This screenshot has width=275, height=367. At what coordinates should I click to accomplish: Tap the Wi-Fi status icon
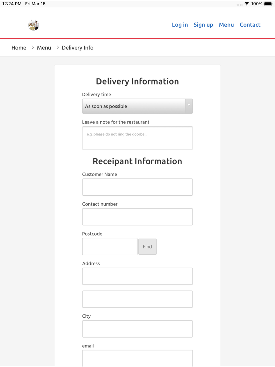point(247,4)
